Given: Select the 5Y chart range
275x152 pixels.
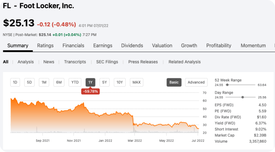Looking at the screenshot, I should tap(104, 82).
